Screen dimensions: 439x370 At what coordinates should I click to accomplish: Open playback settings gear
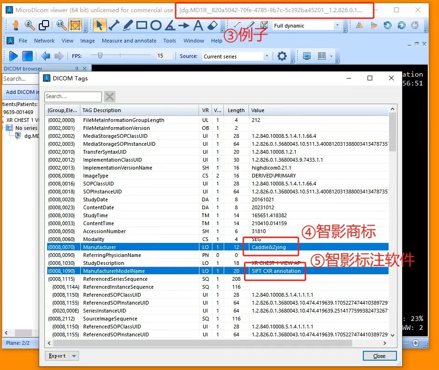pyautogui.click(x=282, y=56)
